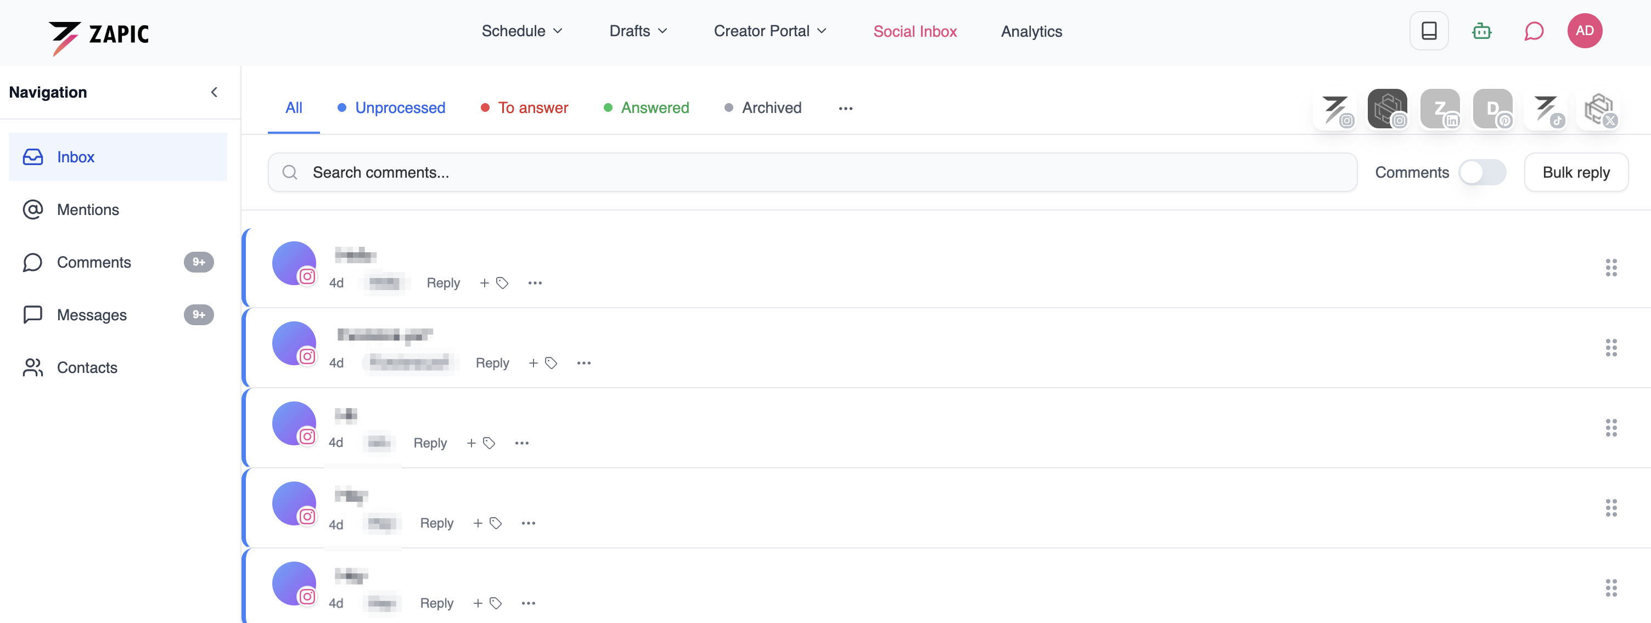Screen dimensions: 1651x623
Task: Open the overflow menu of the first comment
Action: tap(535, 282)
